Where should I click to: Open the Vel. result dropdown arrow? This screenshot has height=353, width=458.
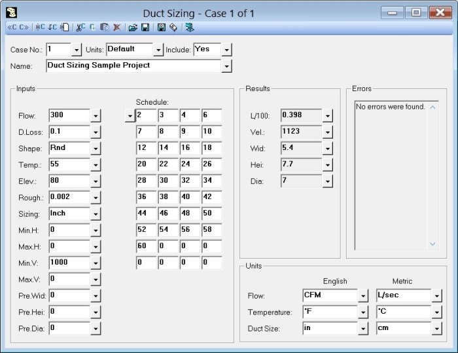click(327, 132)
